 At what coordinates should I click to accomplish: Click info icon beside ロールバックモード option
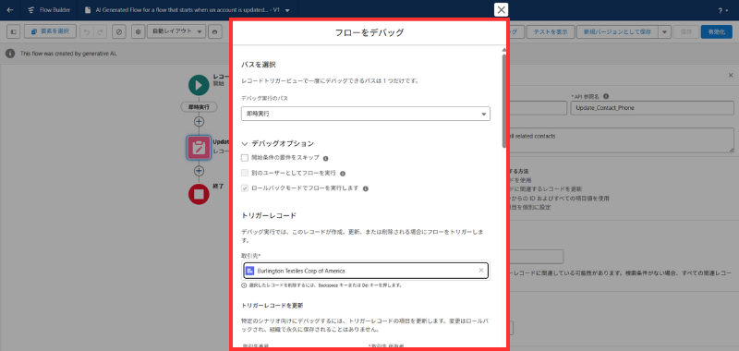tap(365, 188)
